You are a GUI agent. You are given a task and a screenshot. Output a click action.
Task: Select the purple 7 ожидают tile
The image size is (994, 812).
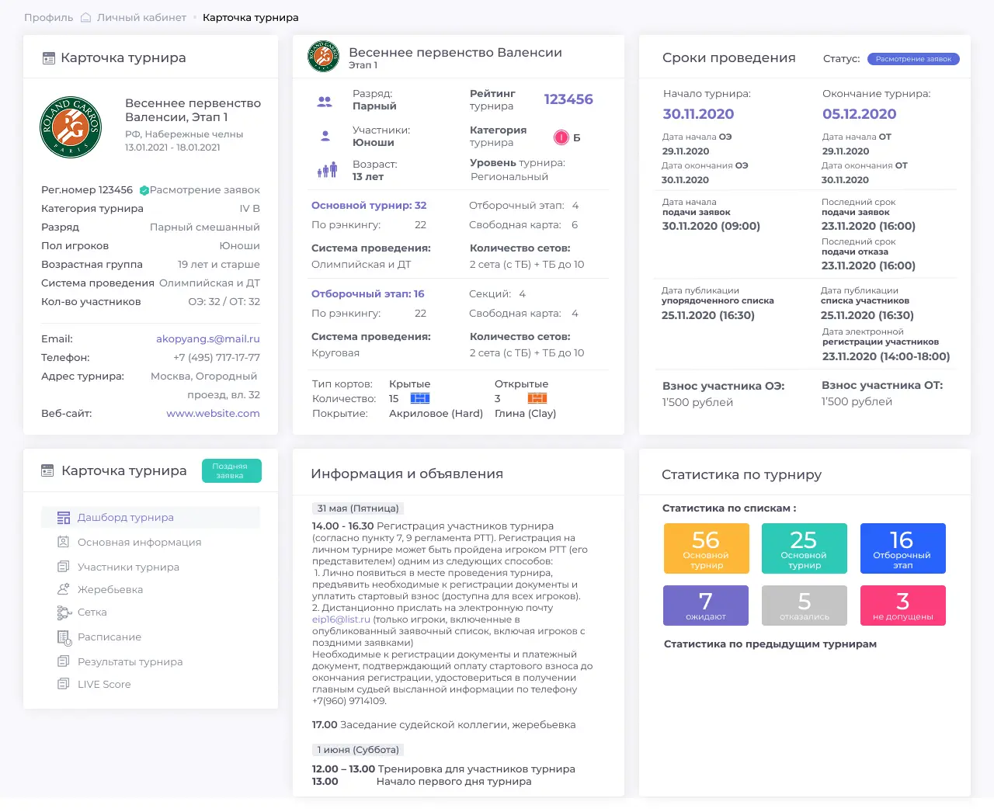pyautogui.click(x=706, y=606)
